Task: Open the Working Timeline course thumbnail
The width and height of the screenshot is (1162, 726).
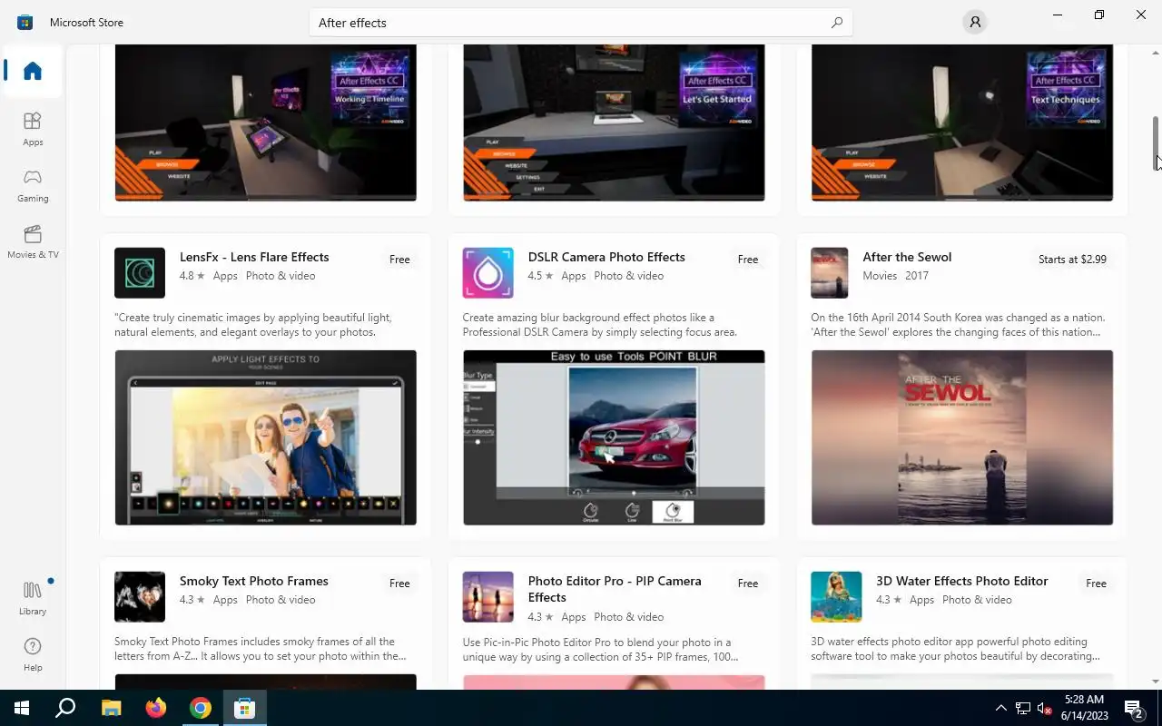Action: tap(265, 123)
